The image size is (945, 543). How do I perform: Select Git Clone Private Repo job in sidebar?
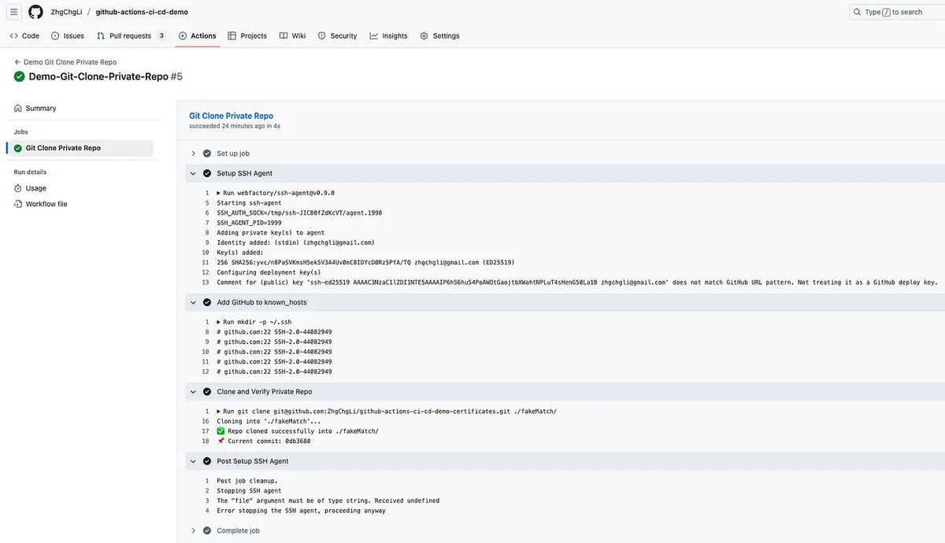(63, 148)
